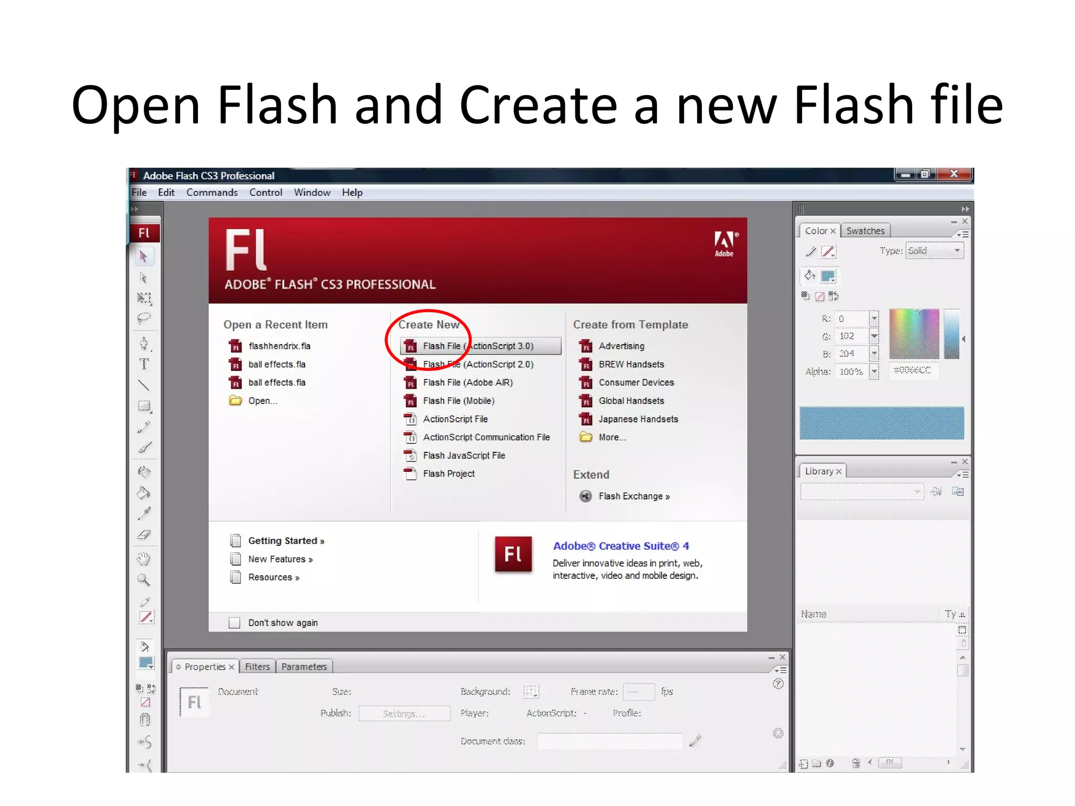
Task: Click Getting Started link
Action: point(286,540)
